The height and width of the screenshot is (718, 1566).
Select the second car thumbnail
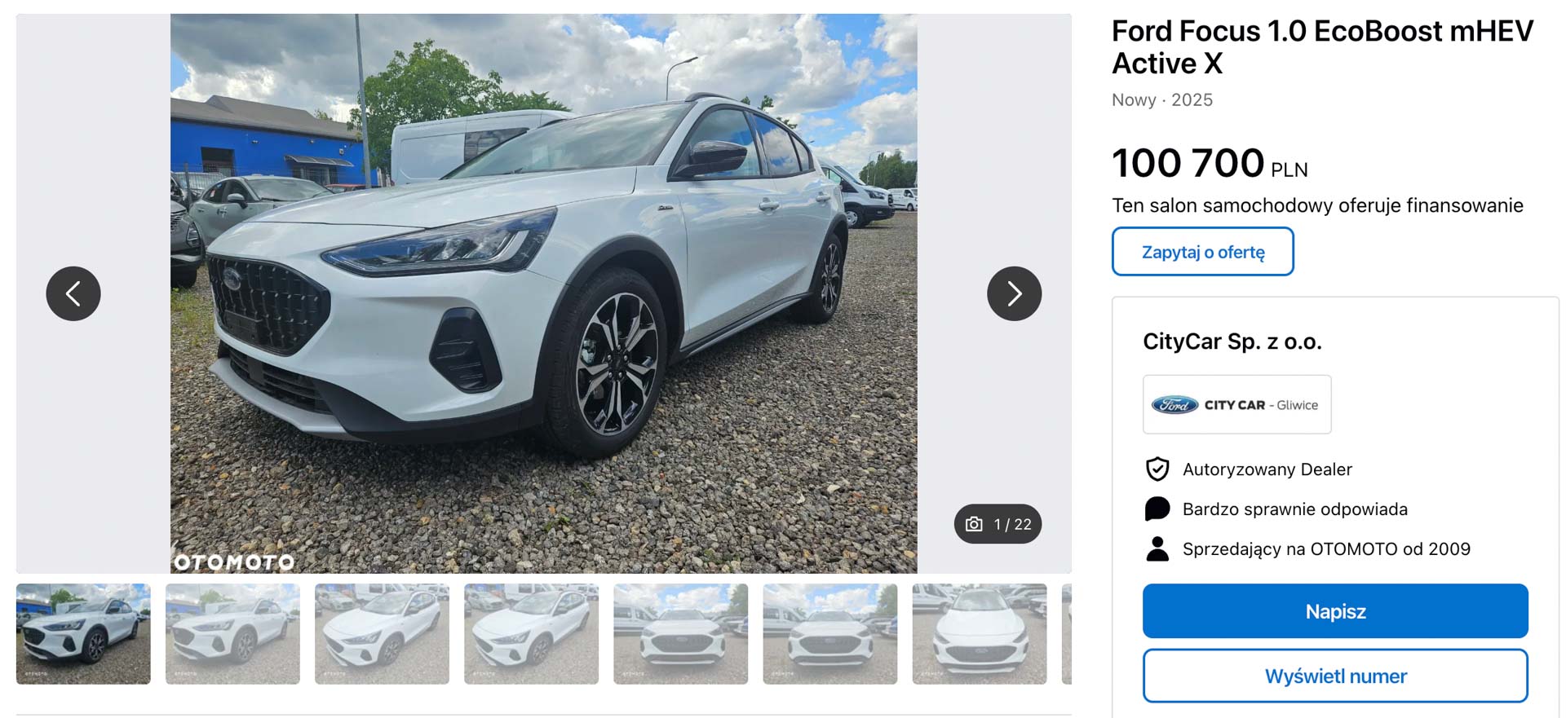232,633
